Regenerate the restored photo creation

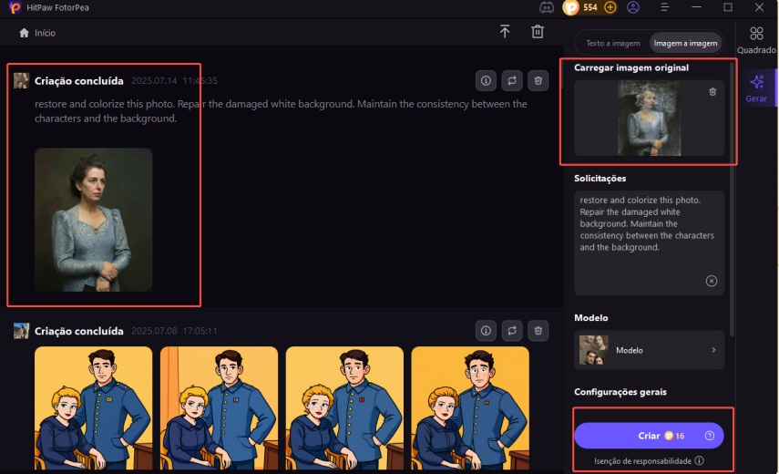pos(512,81)
